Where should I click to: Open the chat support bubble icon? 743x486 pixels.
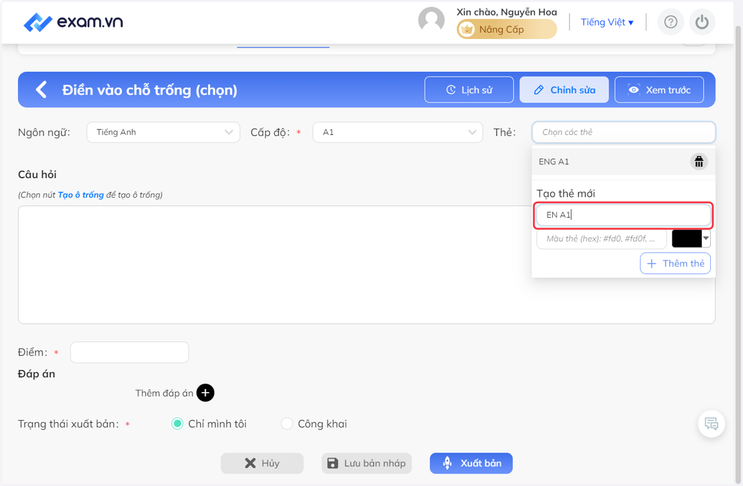pos(711,424)
